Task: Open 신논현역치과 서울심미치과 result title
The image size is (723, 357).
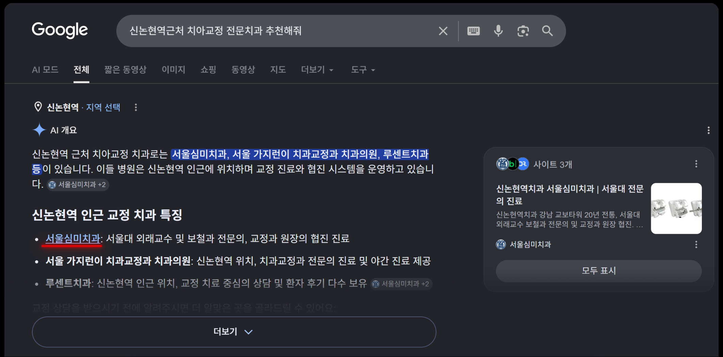Action: tap(570, 195)
